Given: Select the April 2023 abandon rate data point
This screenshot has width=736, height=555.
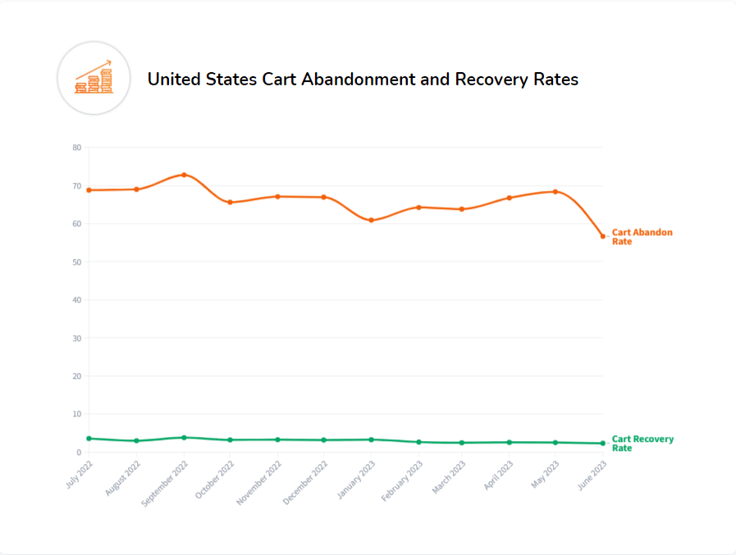Looking at the screenshot, I should (510, 198).
